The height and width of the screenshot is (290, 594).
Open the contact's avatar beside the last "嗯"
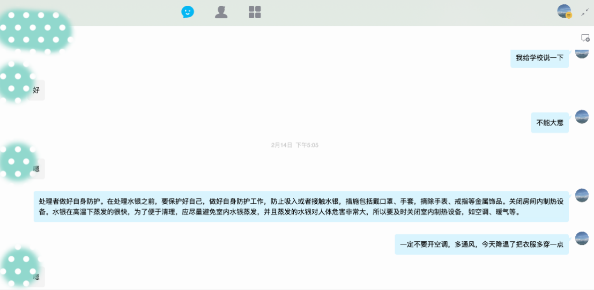[x=19, y=265]
